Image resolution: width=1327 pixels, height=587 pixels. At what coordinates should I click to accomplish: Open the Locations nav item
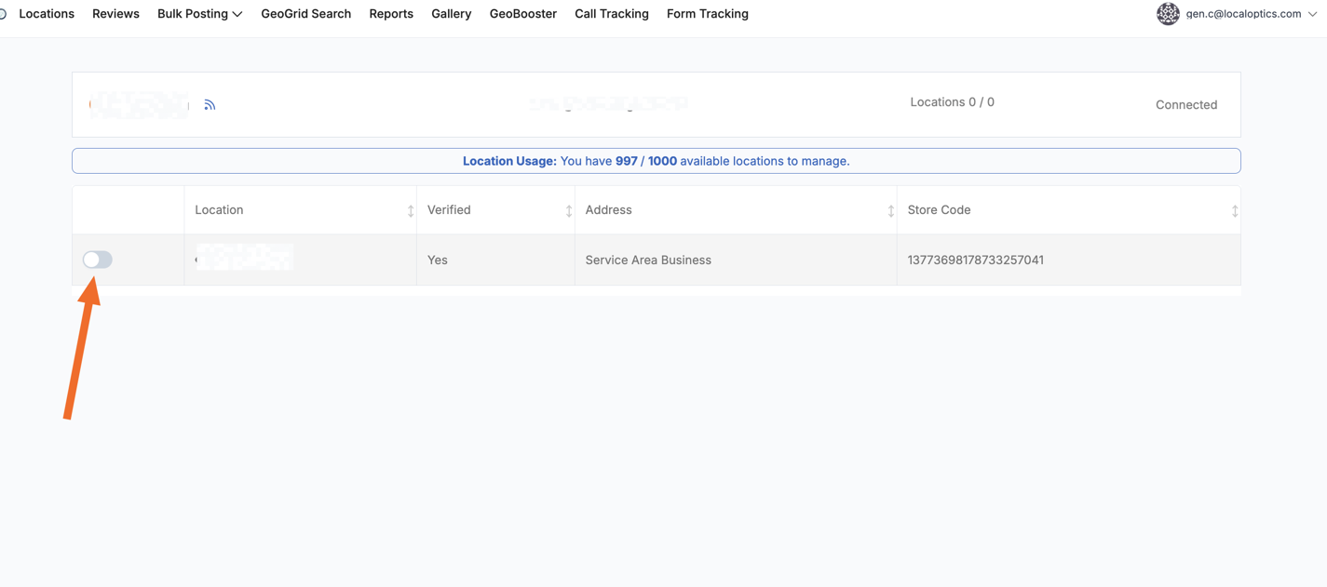pyautogui.click(x=47, y=14)
